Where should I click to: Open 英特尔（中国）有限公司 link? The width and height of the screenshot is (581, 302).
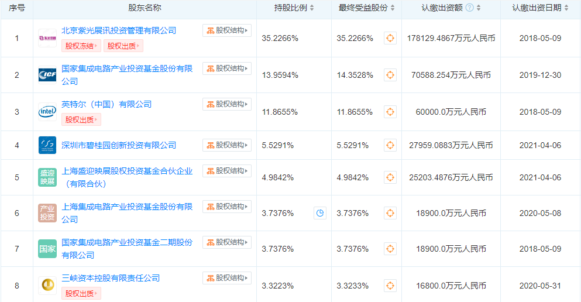pos(106,104)
